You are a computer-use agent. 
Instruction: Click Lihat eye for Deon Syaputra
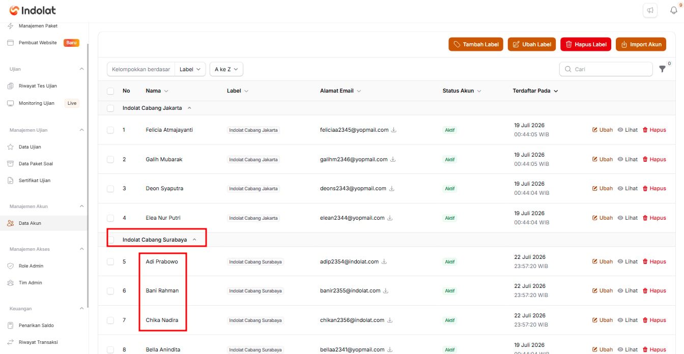(x=628, y=188)
